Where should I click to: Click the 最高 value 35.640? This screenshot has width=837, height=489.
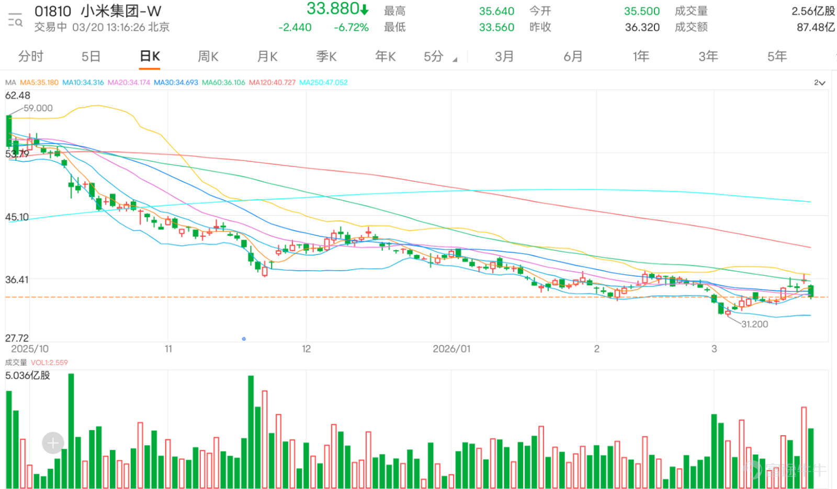tap(496, 11)
